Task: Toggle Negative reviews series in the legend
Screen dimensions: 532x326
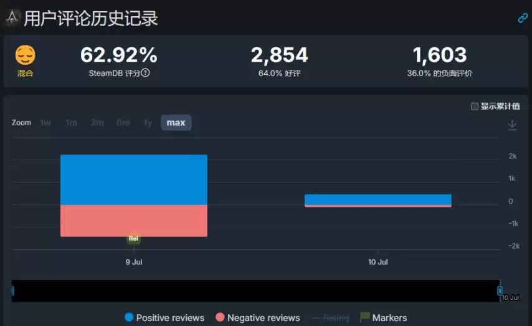Action: [258, 317]
